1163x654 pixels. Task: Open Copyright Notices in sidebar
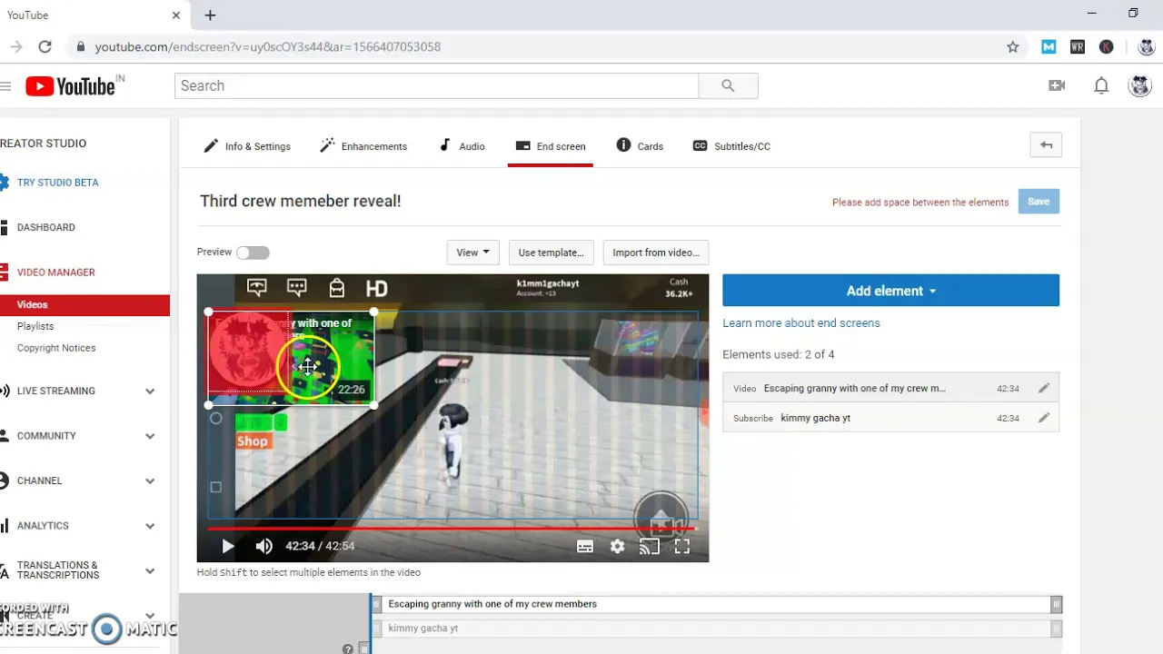tap(56, 348)
